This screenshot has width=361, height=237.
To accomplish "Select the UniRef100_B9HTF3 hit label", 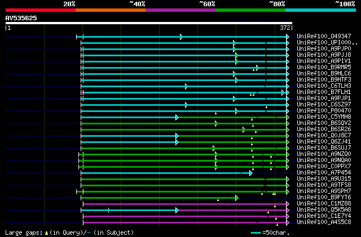I will tap(324, 79).
